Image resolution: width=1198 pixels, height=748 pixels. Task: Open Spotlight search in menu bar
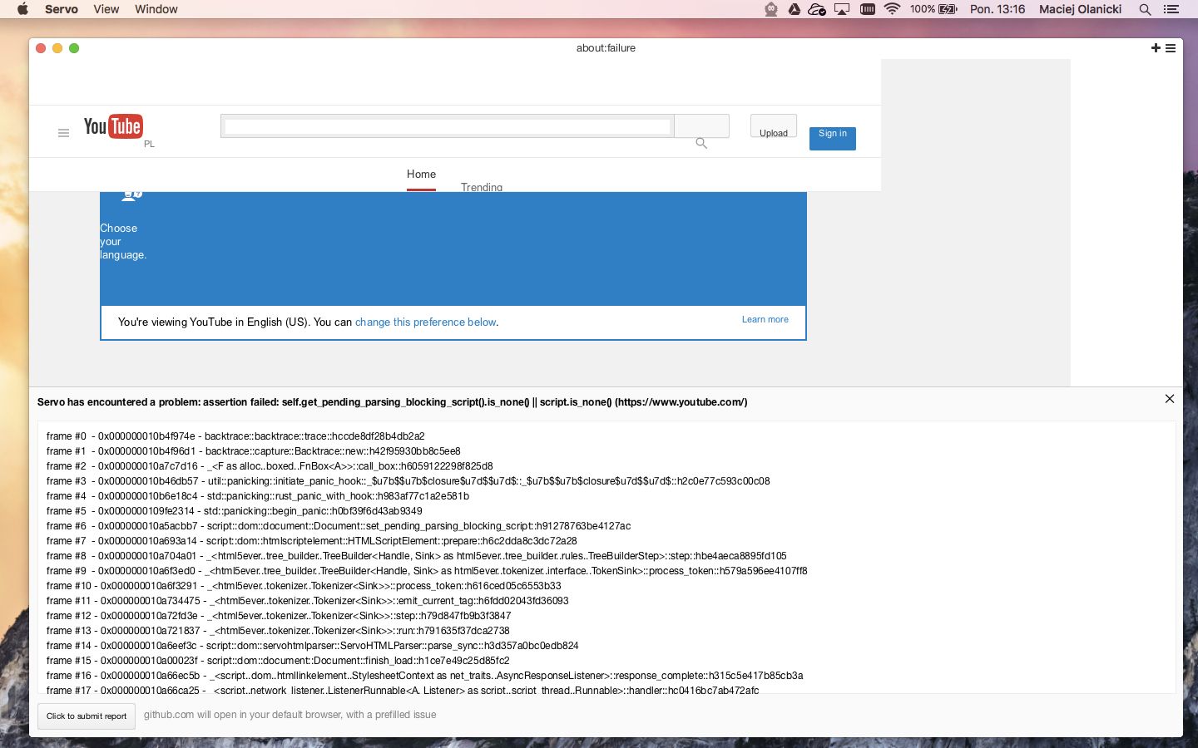click(x=1145, y=9)
